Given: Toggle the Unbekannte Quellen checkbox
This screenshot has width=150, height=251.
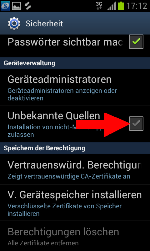Looking at the screenshot, I should pos(136,124).
